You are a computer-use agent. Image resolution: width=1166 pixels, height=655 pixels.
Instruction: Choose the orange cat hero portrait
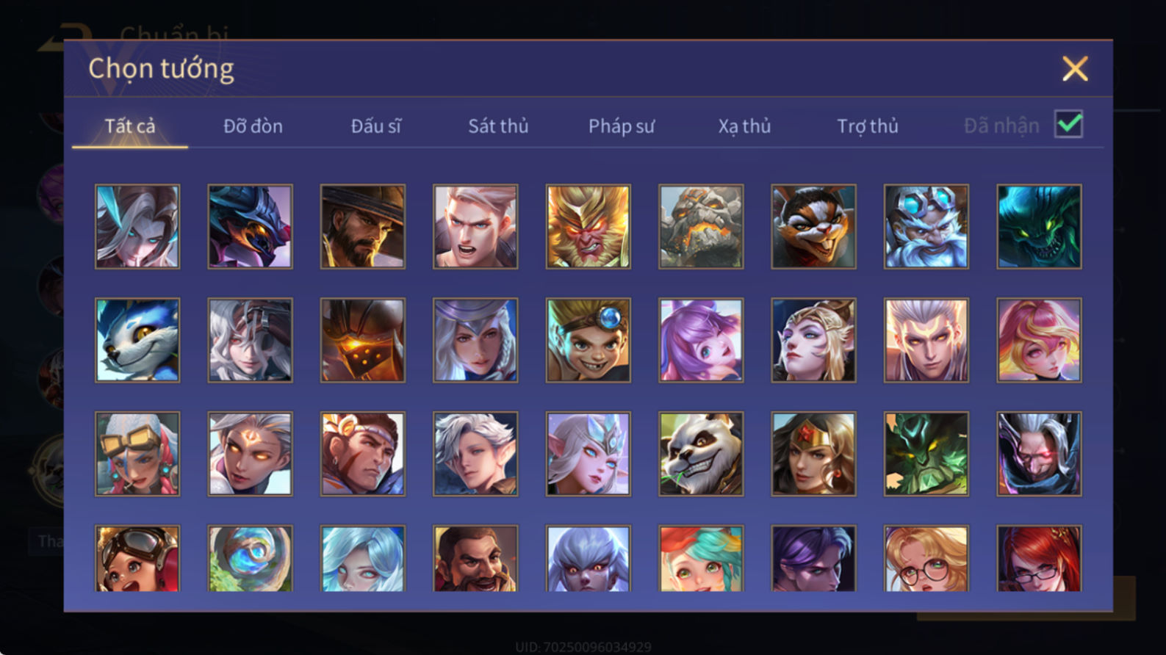pyautogui.click(x=813, y=226)
